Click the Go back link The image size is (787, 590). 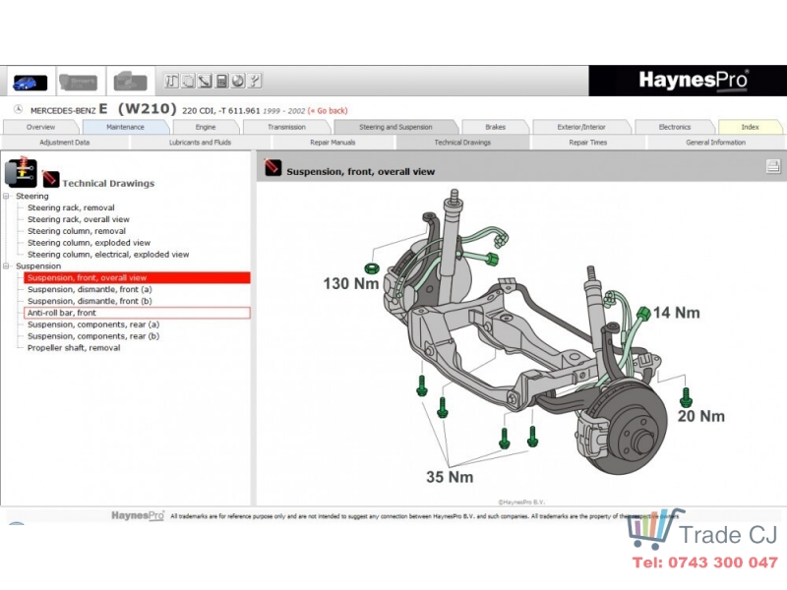(328, 111)
